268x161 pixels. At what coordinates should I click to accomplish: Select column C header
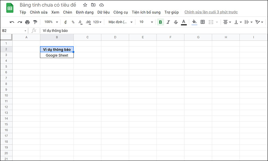87,37
